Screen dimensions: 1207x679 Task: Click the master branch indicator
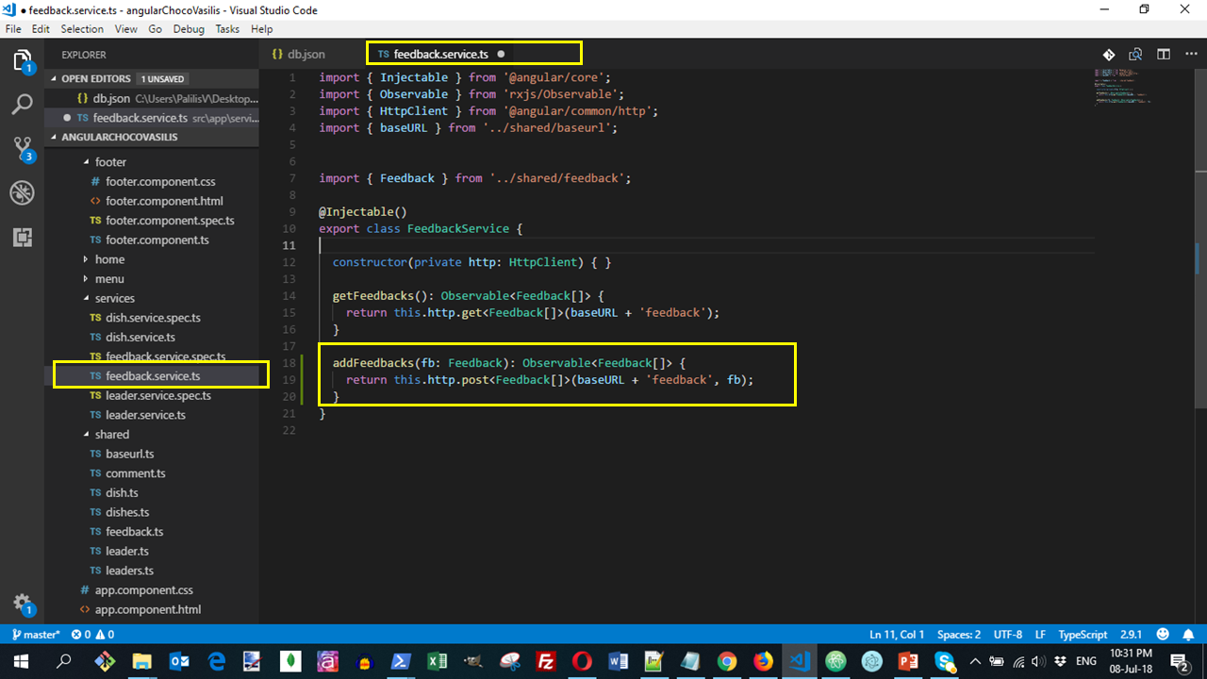point(35,635)
